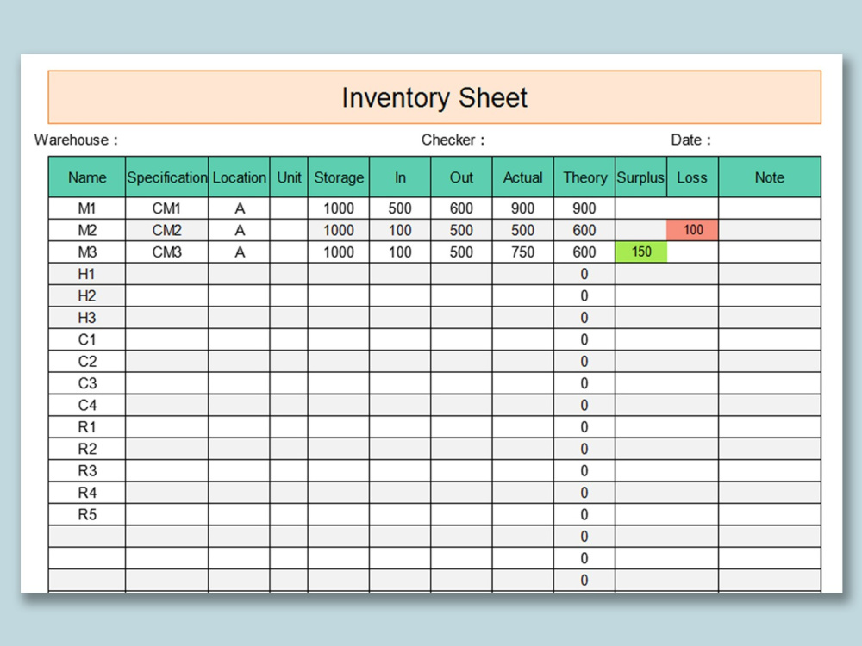Click the R3 name cell
The image size is (862, 646).
[x=87, y=471]
